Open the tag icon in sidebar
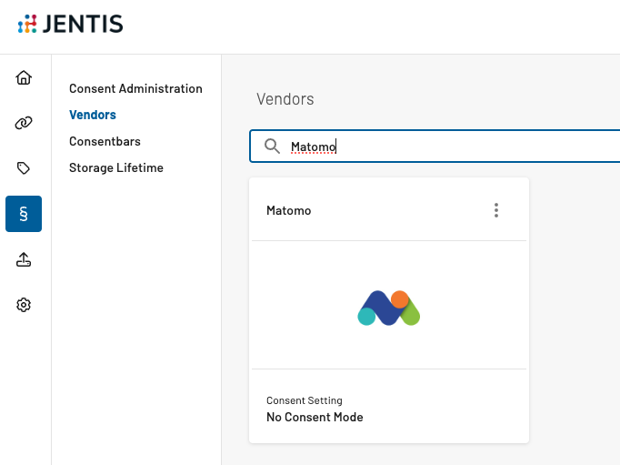Image resolution: width=620 pixels, height=465 pixels. coord(25,168)
